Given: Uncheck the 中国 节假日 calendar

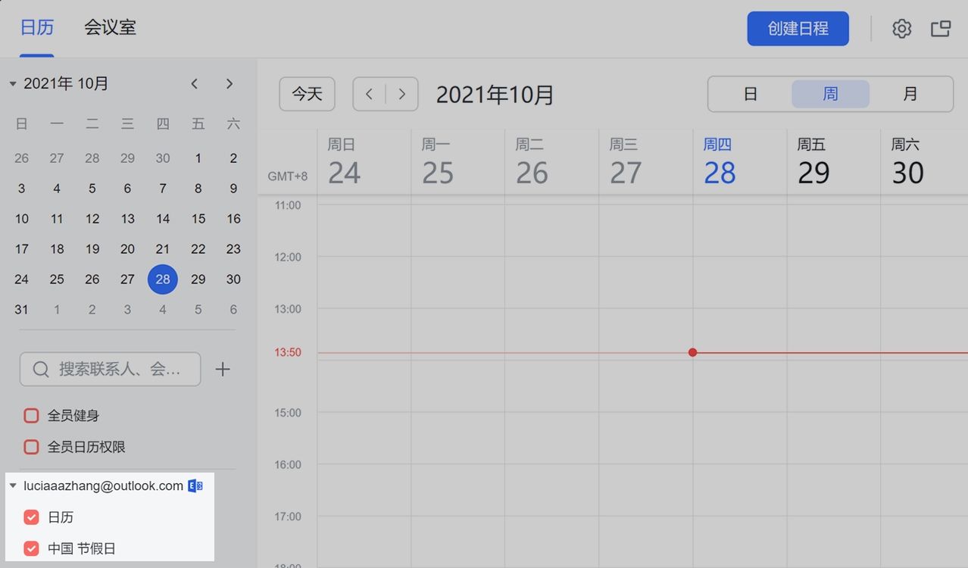Looking at the screenshot, I should [x=31, y=548].
